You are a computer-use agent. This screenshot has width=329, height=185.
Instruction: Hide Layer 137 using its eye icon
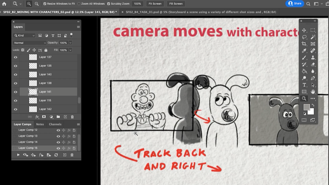[15, 57]
